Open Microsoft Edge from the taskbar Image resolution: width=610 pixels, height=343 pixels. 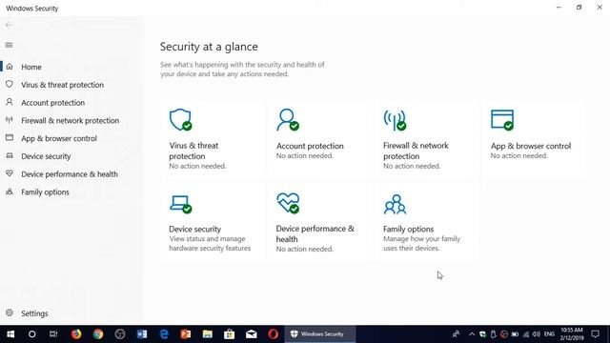(x=164, y=334)
